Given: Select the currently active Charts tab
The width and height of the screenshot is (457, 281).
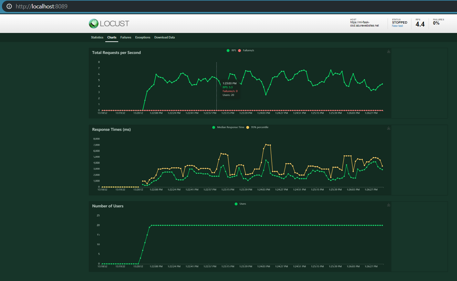Looking at the screenshot, I should point(112,37).
